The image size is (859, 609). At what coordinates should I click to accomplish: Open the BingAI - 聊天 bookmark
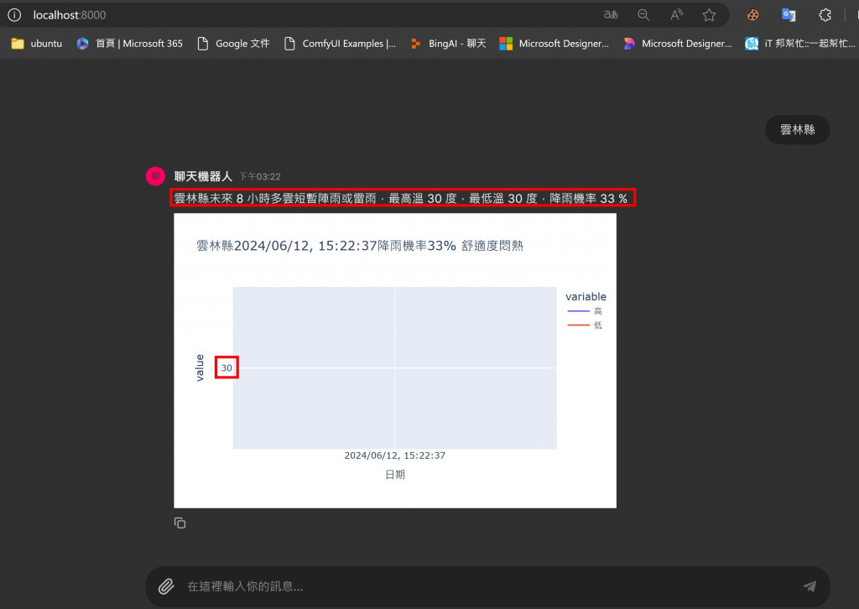[x=448, y=44]
